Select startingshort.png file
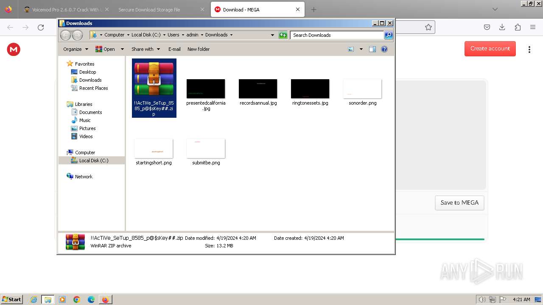This screenshot has width=543, height=305. (154, 152)
